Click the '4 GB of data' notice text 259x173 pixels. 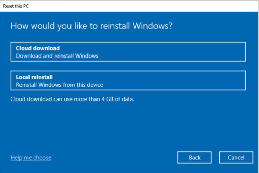tap(72, 99)
